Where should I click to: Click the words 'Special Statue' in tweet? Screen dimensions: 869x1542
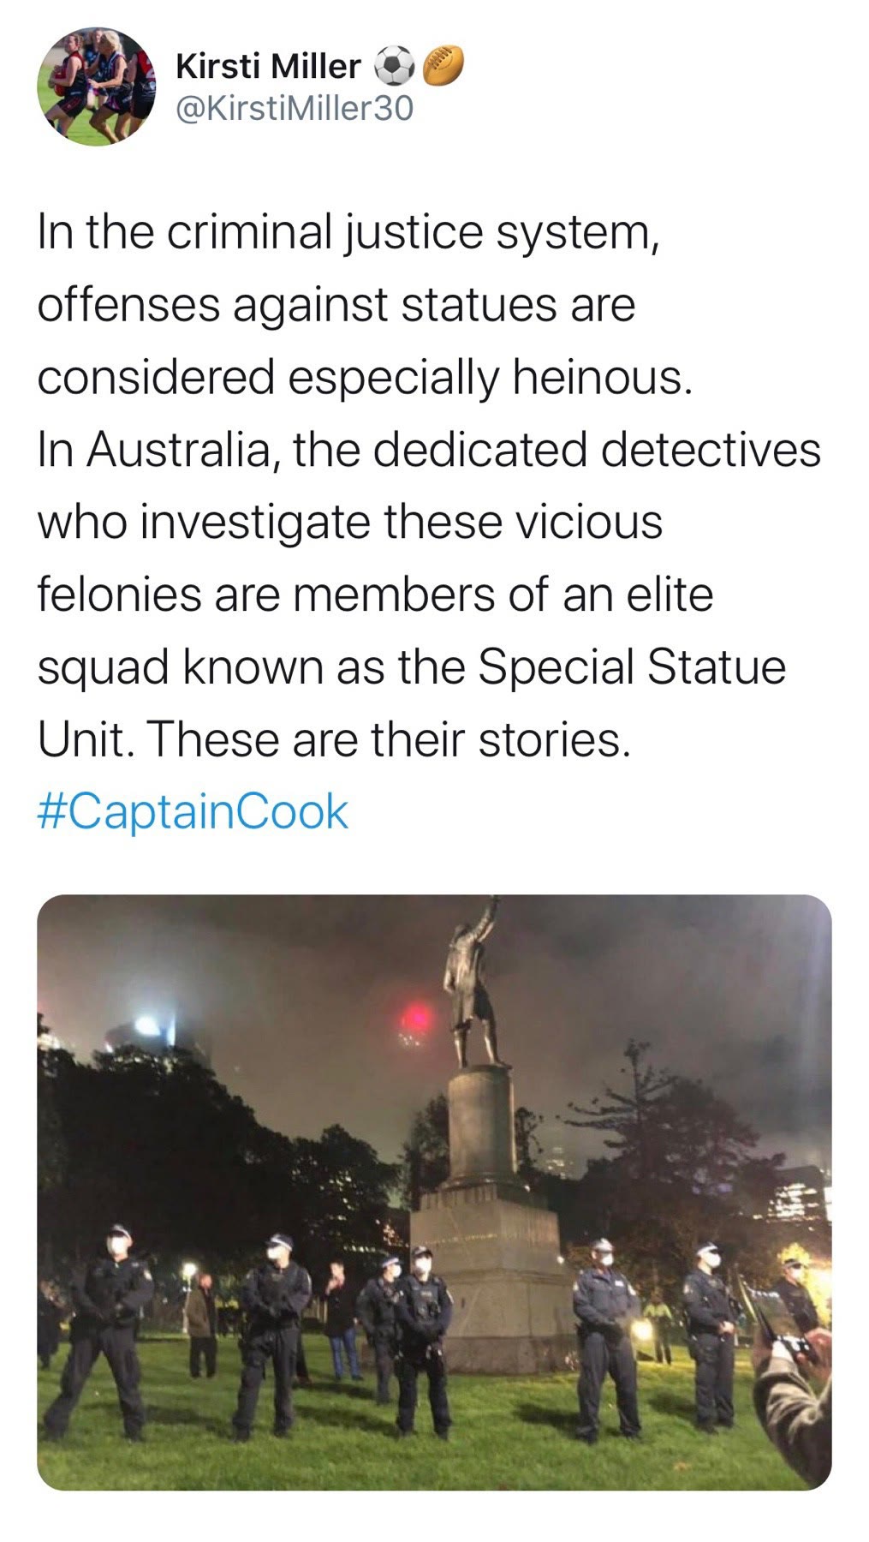(x=631, y=666)
